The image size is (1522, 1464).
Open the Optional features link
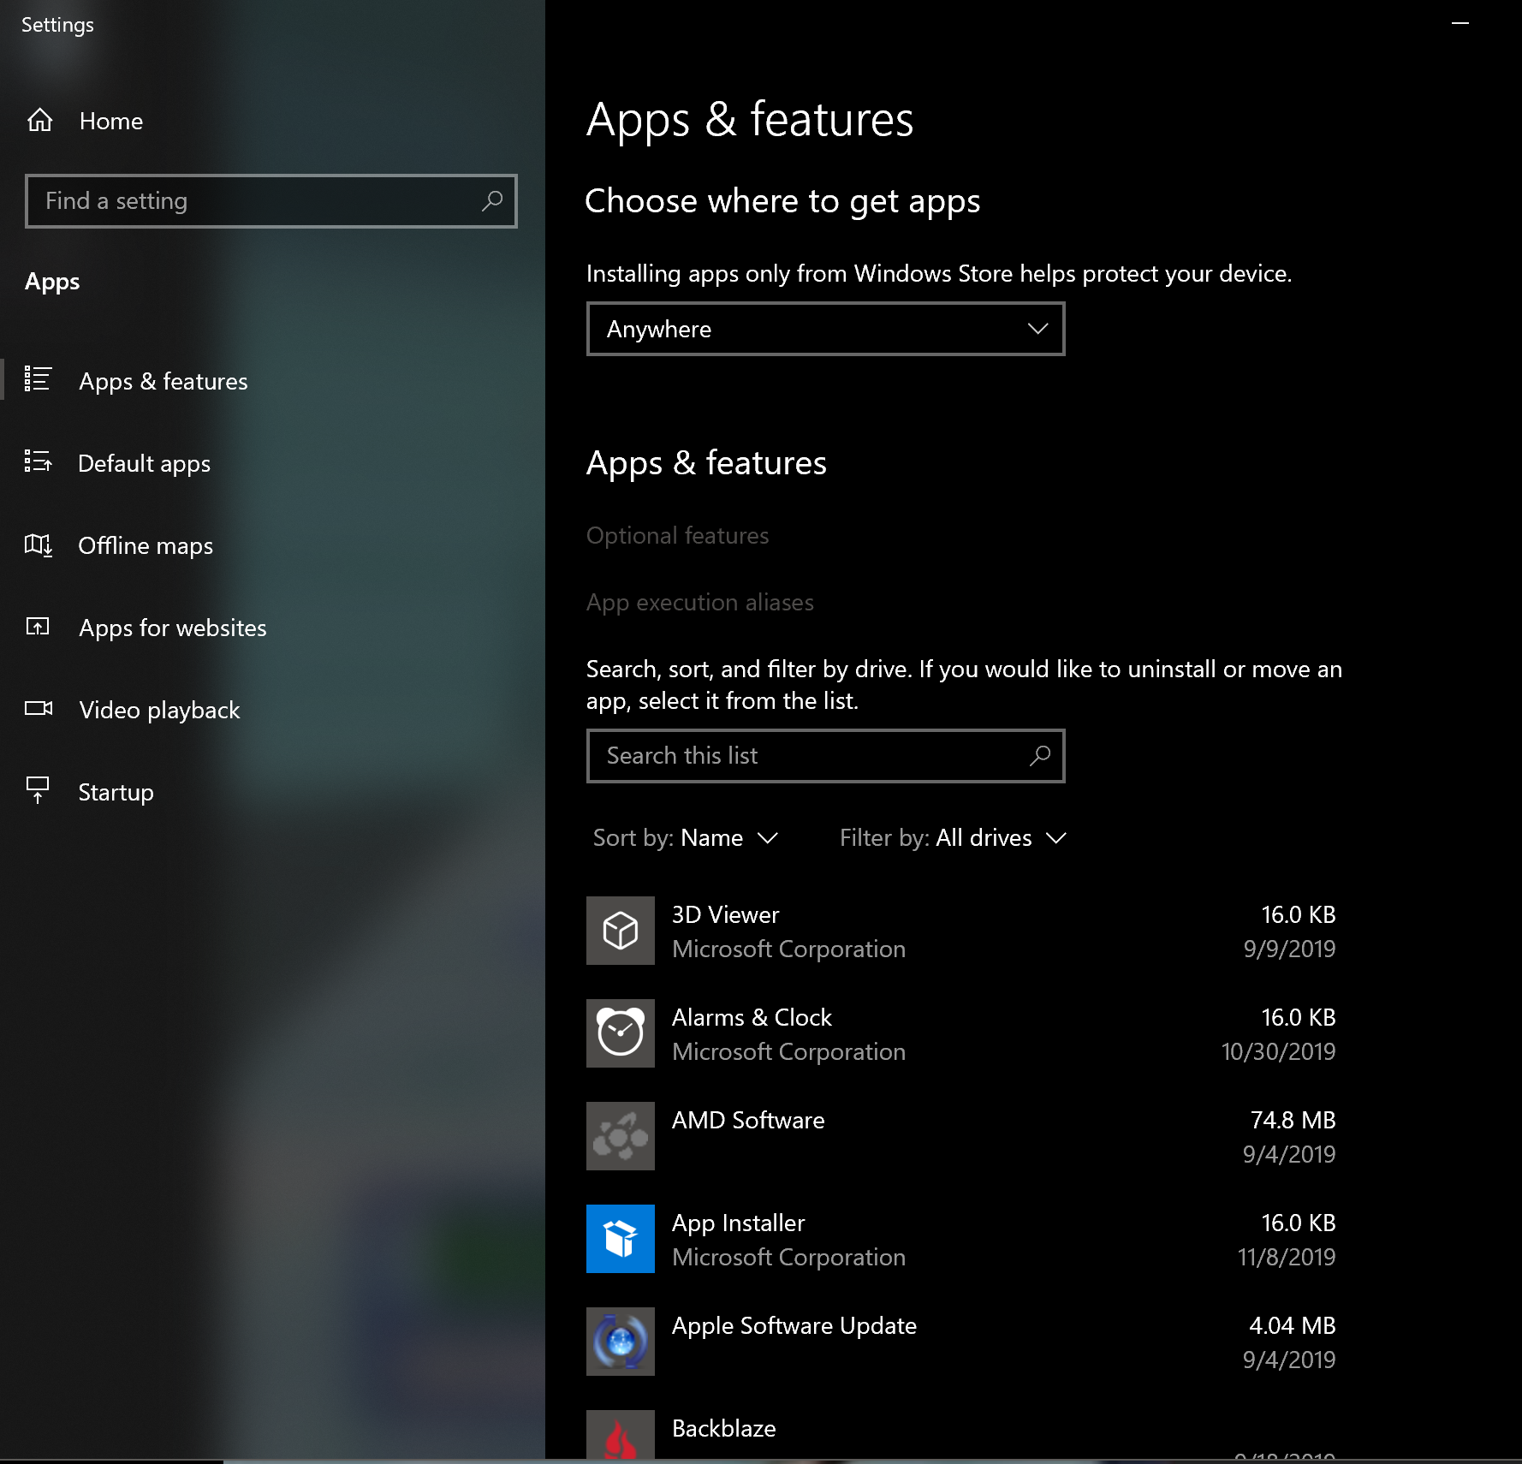(x=678, y=535)
